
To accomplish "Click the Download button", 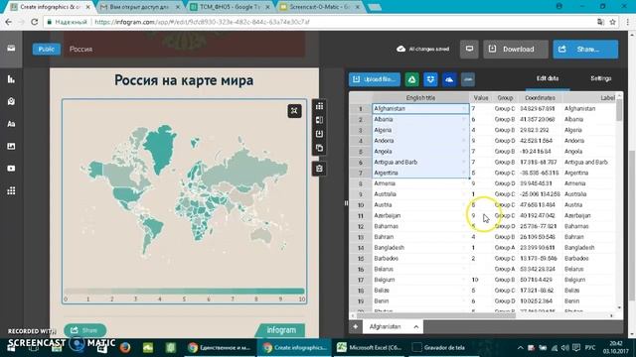I will [516, 49].
